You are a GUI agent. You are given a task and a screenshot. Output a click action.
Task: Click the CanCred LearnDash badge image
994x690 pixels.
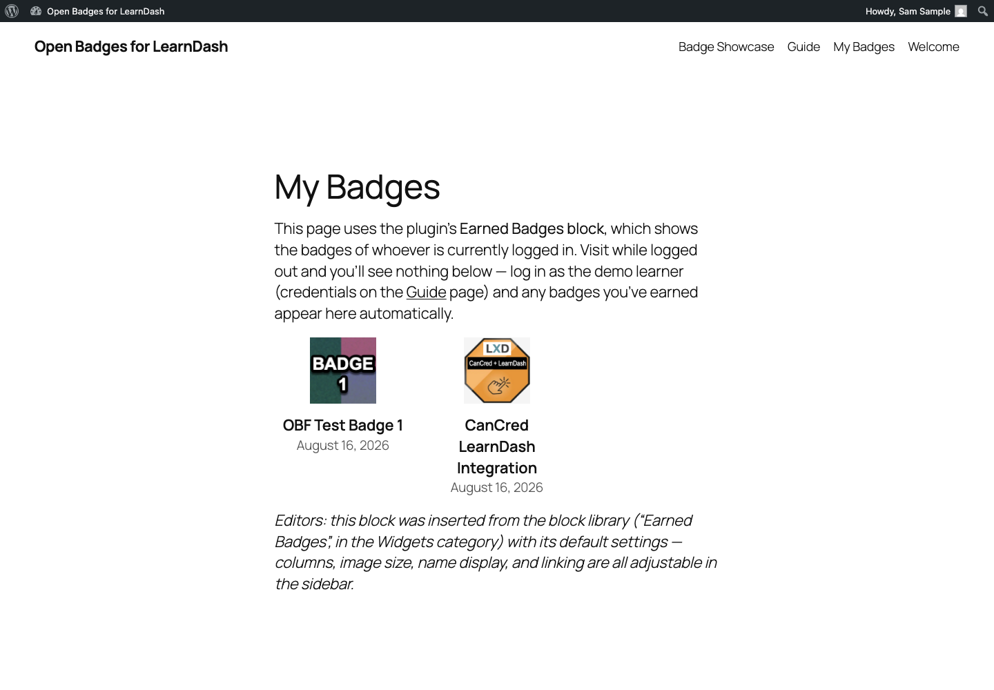click(x=497, y=371)
